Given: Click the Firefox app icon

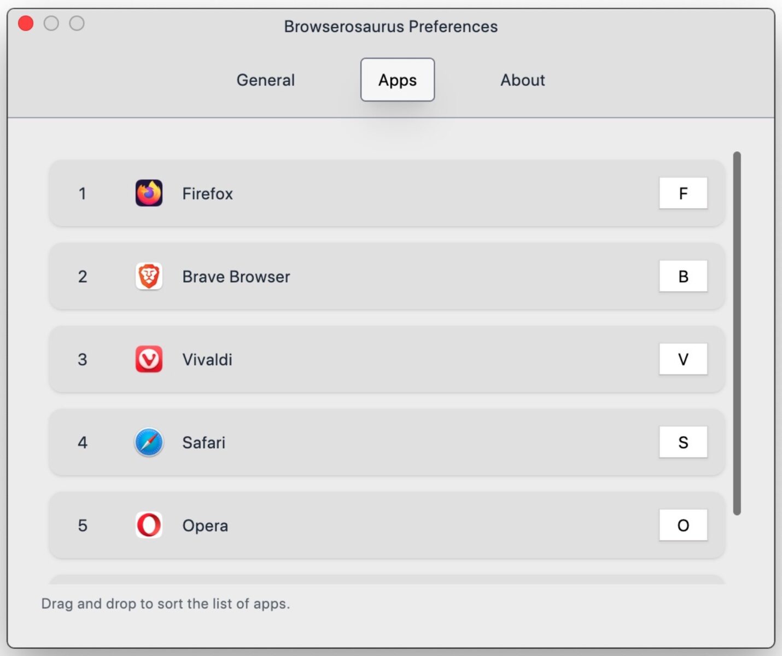Looking at the screenshot, I should [x=149, y=193].
